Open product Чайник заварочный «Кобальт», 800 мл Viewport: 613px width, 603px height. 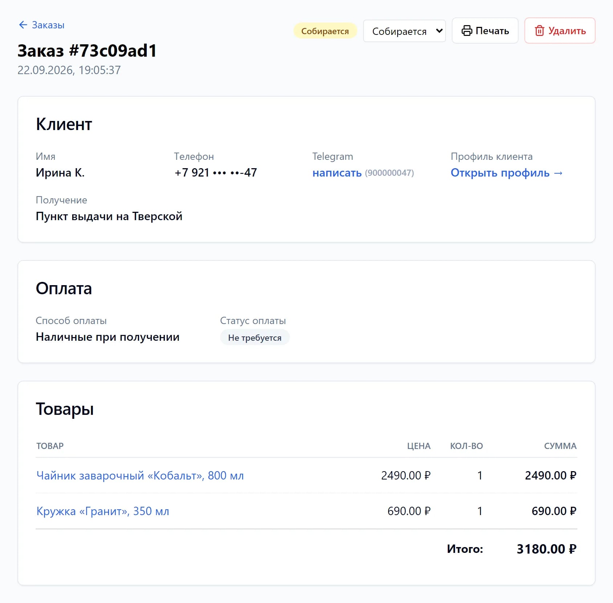pyautogui.click(x=140, y=475)
